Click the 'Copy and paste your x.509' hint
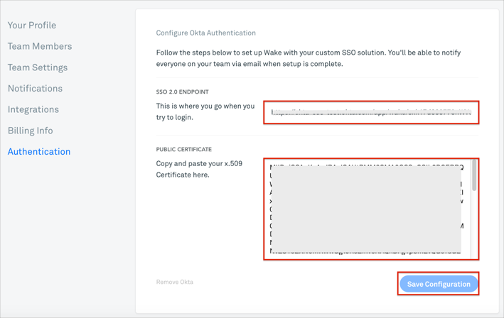 [x=199, y=169]
